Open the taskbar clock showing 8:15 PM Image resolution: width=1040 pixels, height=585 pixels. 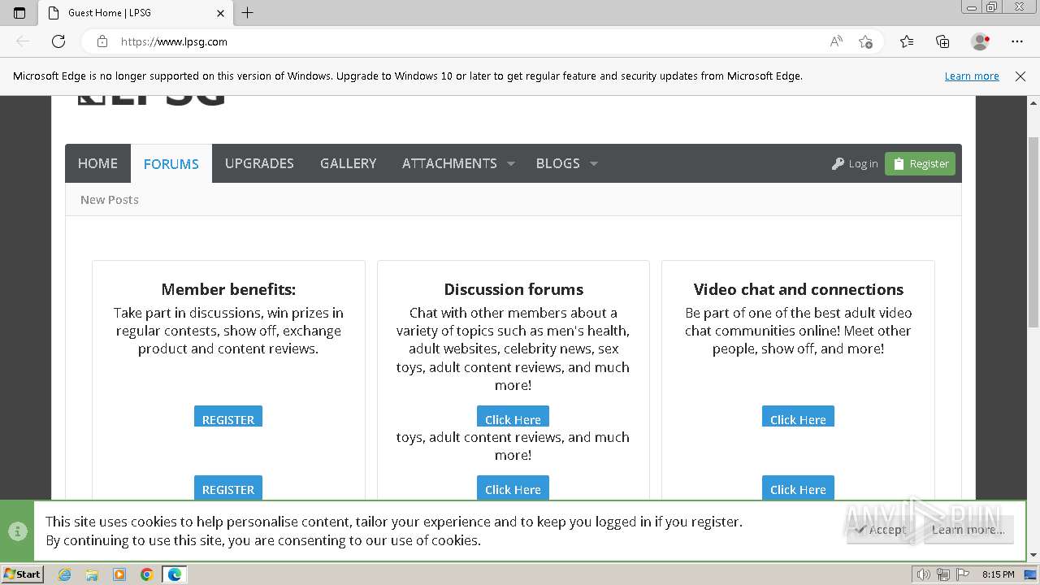click(x=998, y=574)
